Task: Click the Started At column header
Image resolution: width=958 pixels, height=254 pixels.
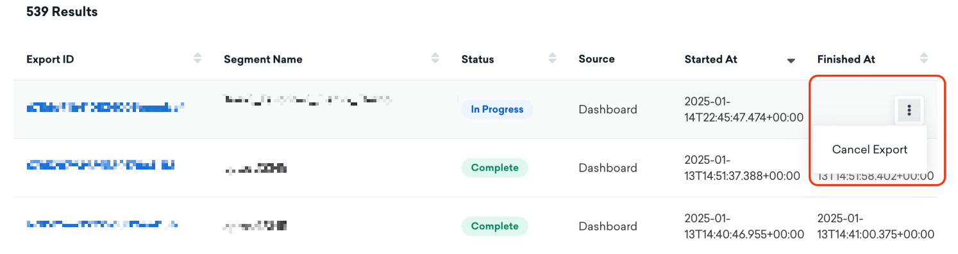Action: (x=710, y=59)
